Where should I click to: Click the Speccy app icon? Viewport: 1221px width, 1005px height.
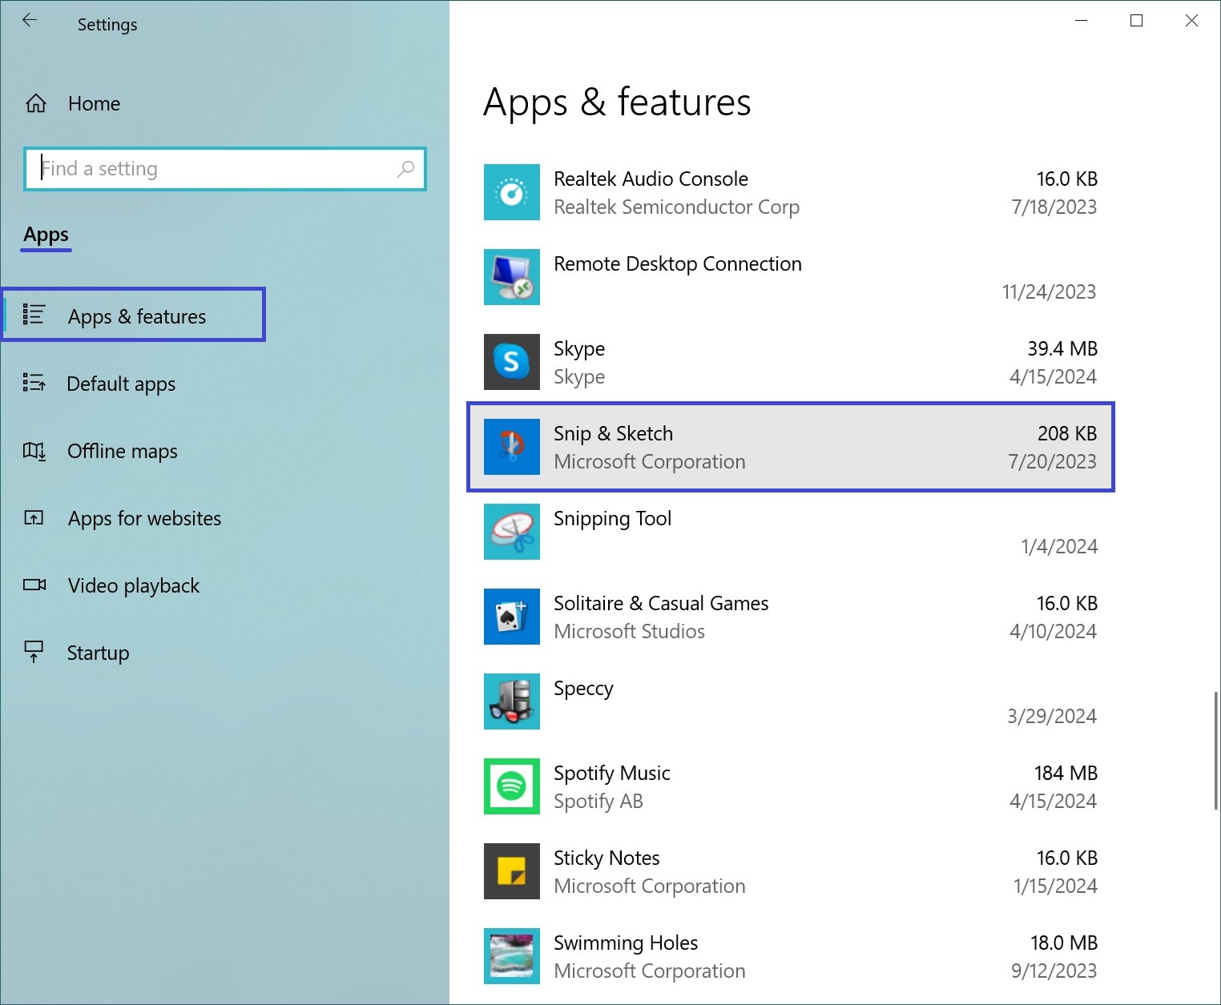click(x=511, y=701)
